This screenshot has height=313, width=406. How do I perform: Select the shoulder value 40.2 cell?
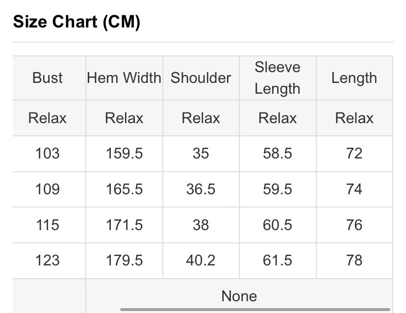tap(201, 261)
